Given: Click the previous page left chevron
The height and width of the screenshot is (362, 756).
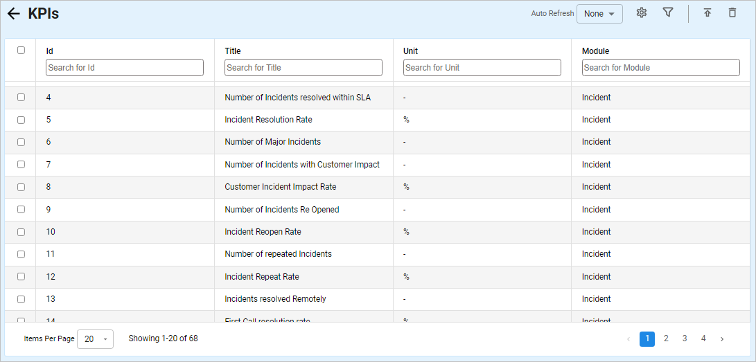Looking at the screenshot, I should [628, 339].
